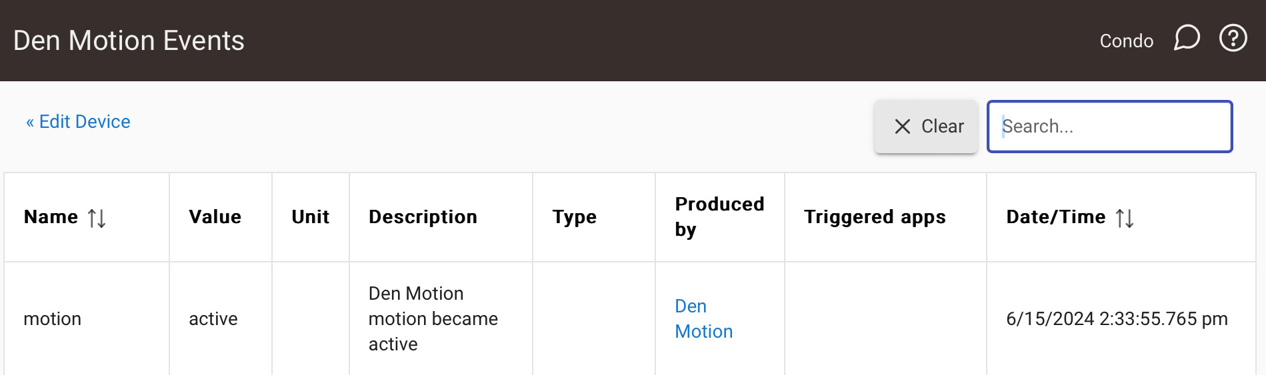Click the X icon on Clear button
The height and width of the screenshot is (375, 1266).
click(902, 127)
